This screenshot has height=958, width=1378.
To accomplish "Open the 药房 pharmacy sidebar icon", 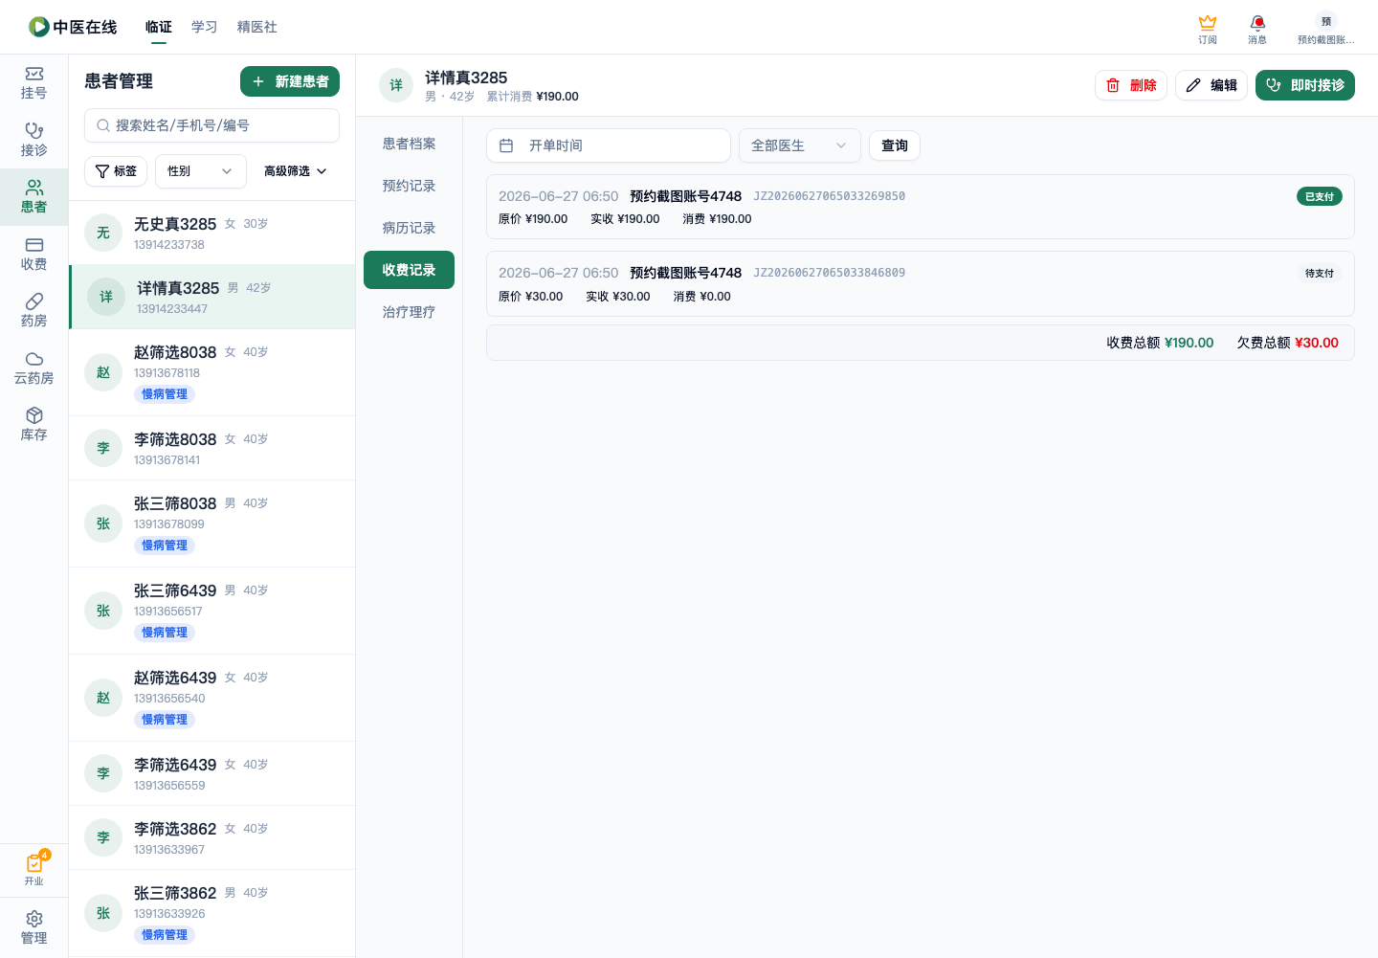I will (33, 310).
